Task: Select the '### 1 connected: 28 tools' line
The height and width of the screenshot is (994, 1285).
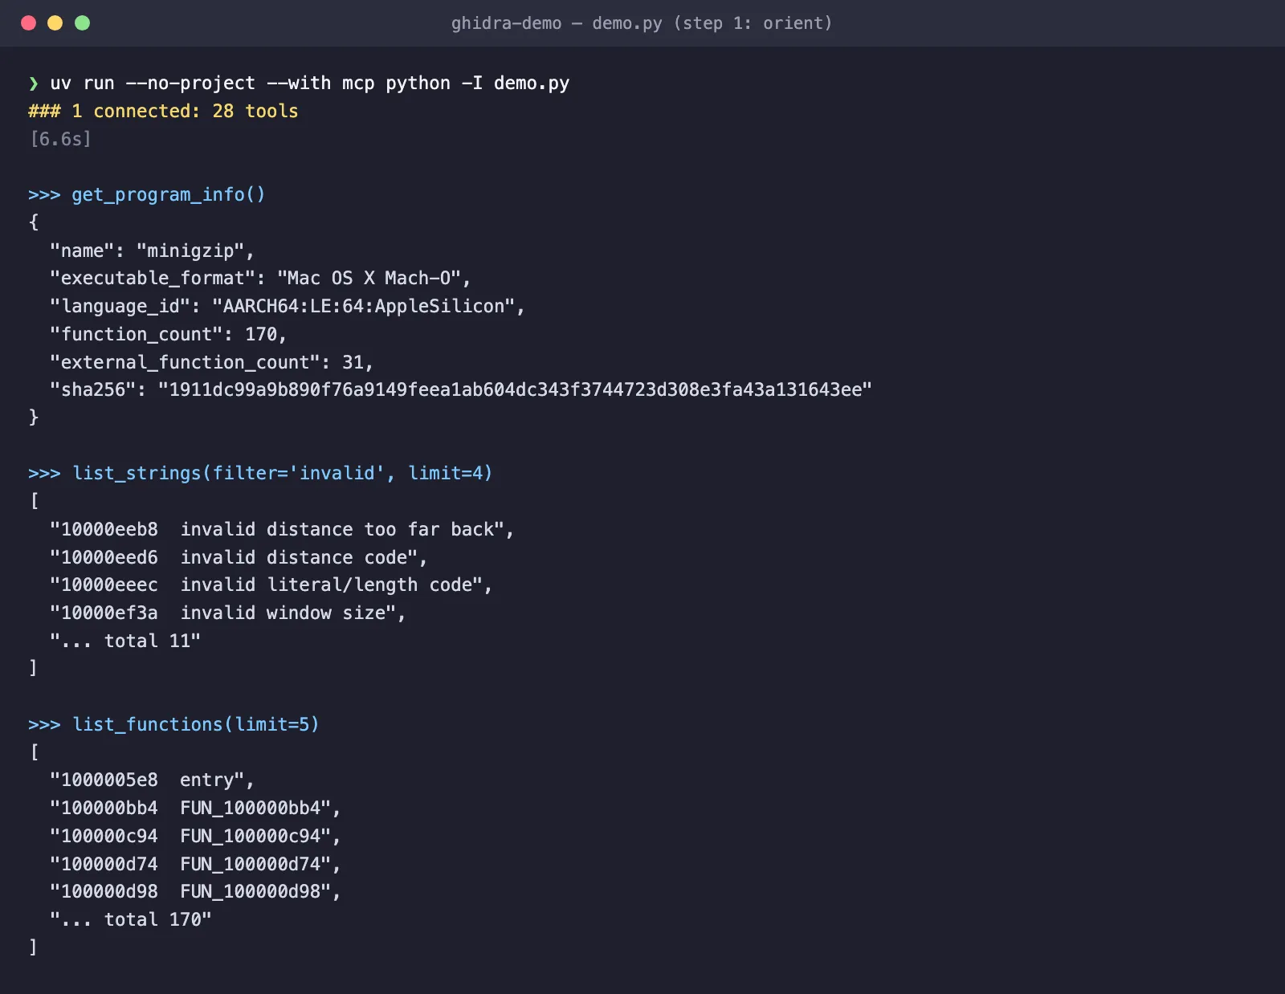Action: pyautogui.click(x=163, y=111)
